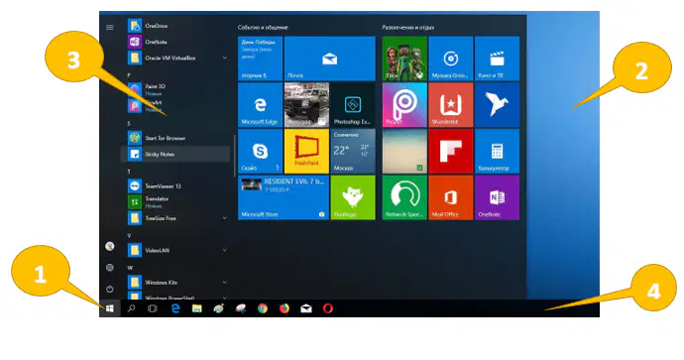This screenshot has width=684, height=360.
Task: Open the Duolingo owl tile
Action: pyautogui.click(x=353, y=197)
